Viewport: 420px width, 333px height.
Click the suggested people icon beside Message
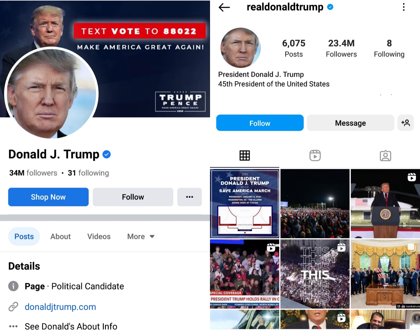coord(406,123)
